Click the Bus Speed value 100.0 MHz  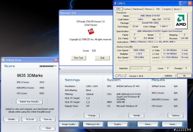[x=139, y=57]
